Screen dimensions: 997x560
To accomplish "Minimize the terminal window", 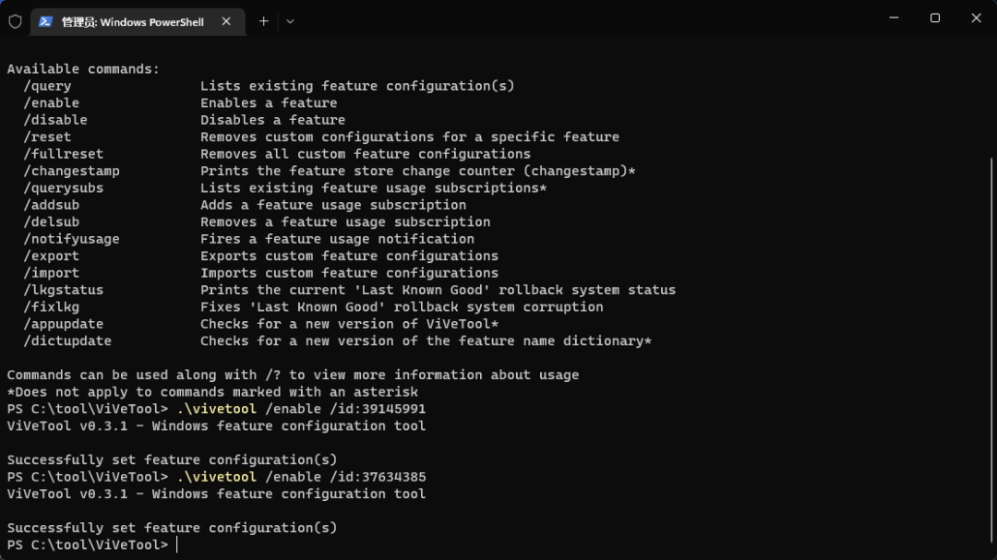I will [894, 18].
